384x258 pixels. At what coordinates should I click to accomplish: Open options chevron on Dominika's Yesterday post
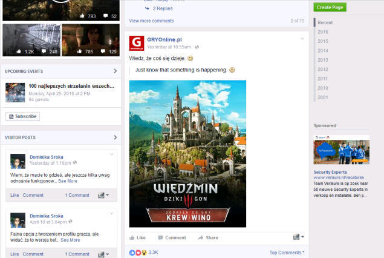[x=112, y=154]
